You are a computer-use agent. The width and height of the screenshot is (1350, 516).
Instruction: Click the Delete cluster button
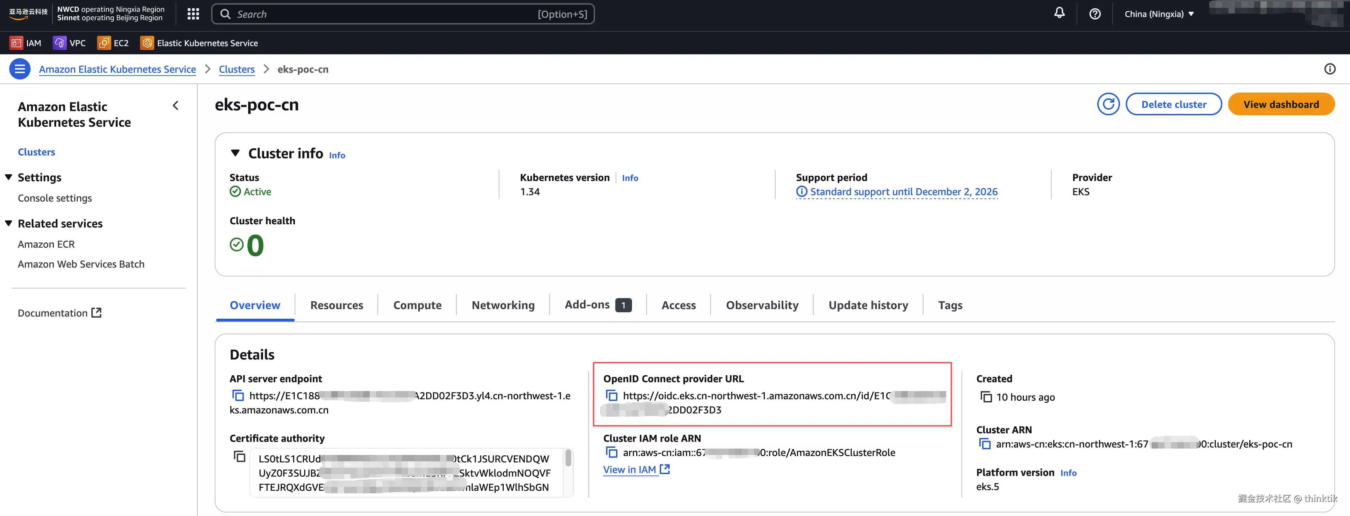pos(1173,104)
